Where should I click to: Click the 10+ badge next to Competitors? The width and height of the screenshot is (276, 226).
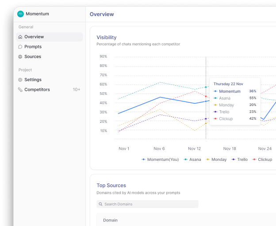tap(77, 90)
